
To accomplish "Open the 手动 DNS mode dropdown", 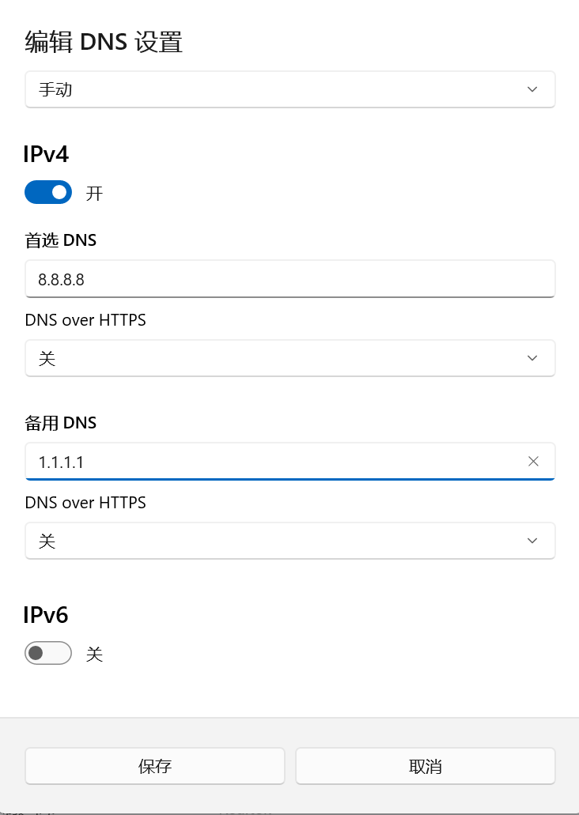I will 289,89.
